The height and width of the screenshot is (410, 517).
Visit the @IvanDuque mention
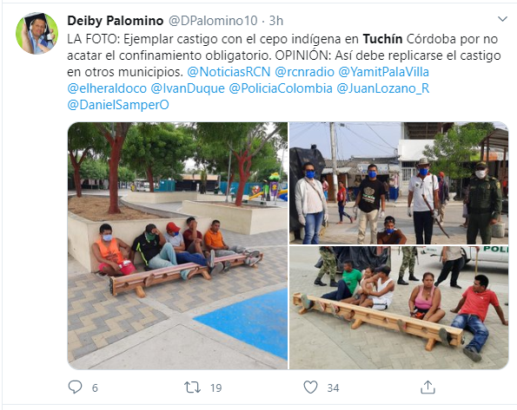coord(188,88)
